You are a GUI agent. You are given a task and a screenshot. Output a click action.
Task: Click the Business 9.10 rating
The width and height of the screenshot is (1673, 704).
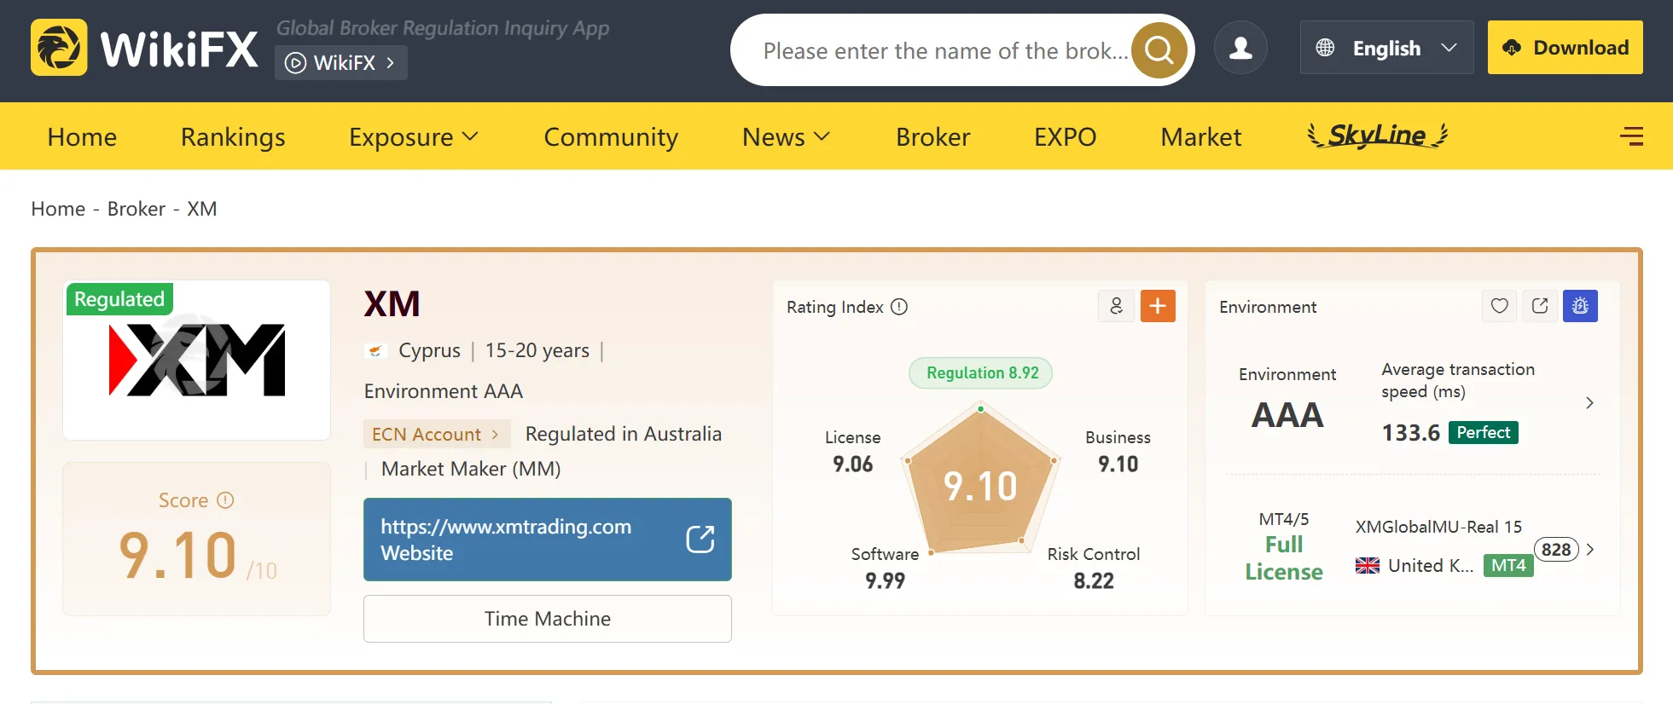pos(1118,451)
